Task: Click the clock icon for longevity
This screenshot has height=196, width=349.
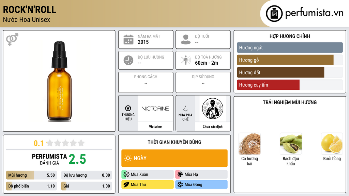Action: (x=128, y=60)
